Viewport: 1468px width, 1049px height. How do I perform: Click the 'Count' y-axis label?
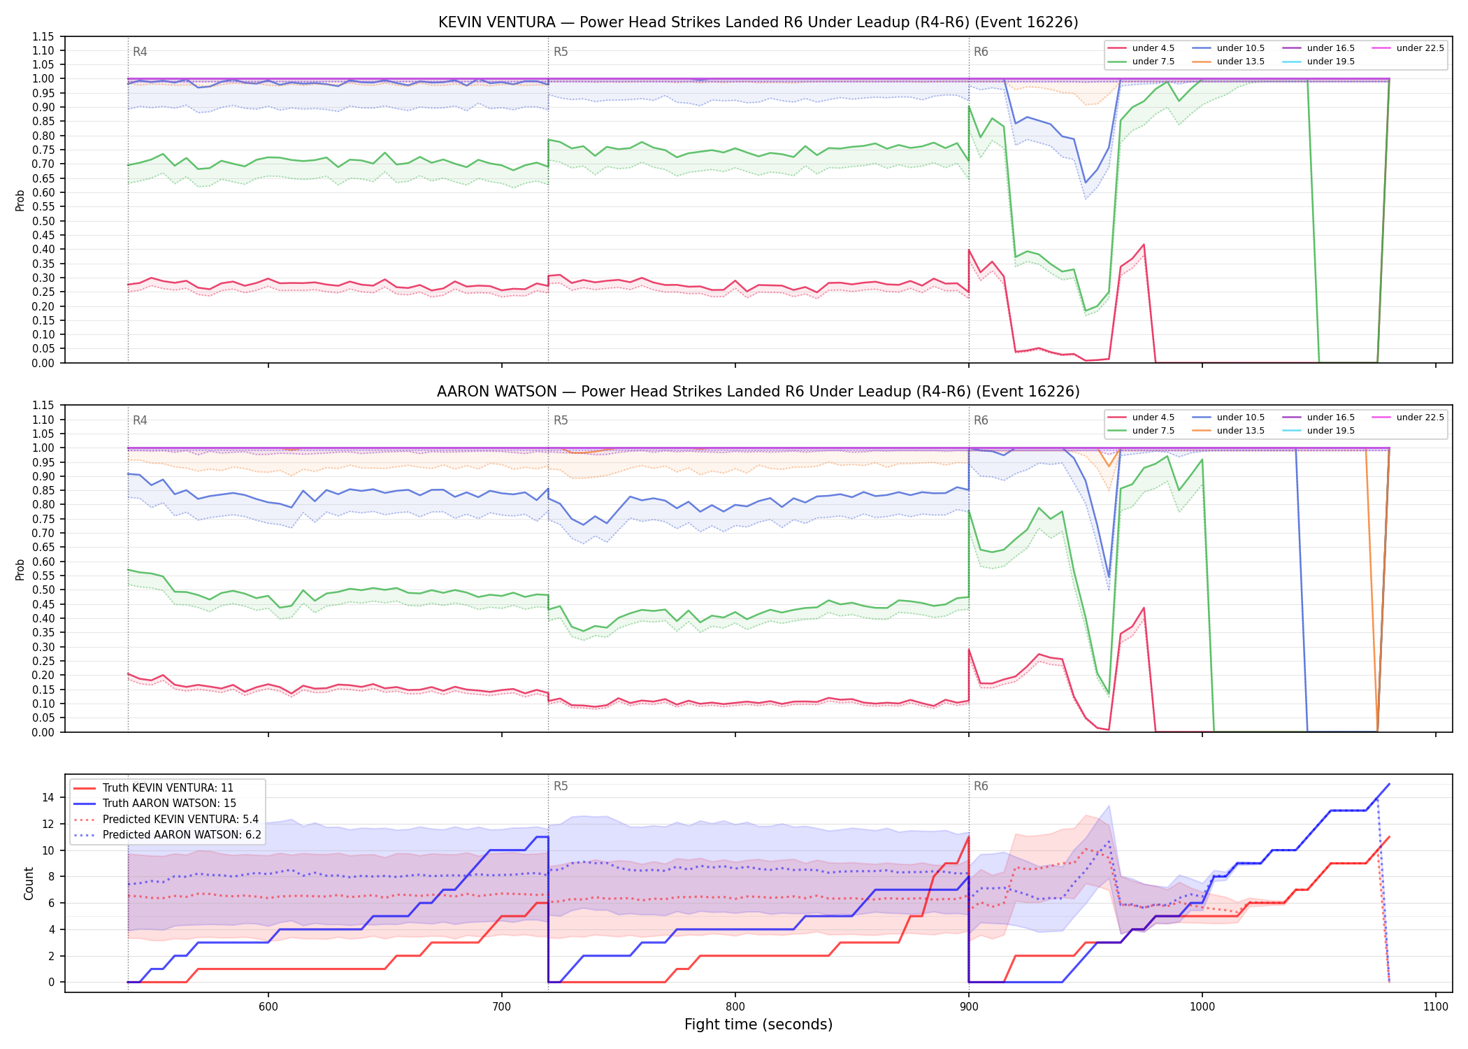pyautogui.click(x=29, y=883)
